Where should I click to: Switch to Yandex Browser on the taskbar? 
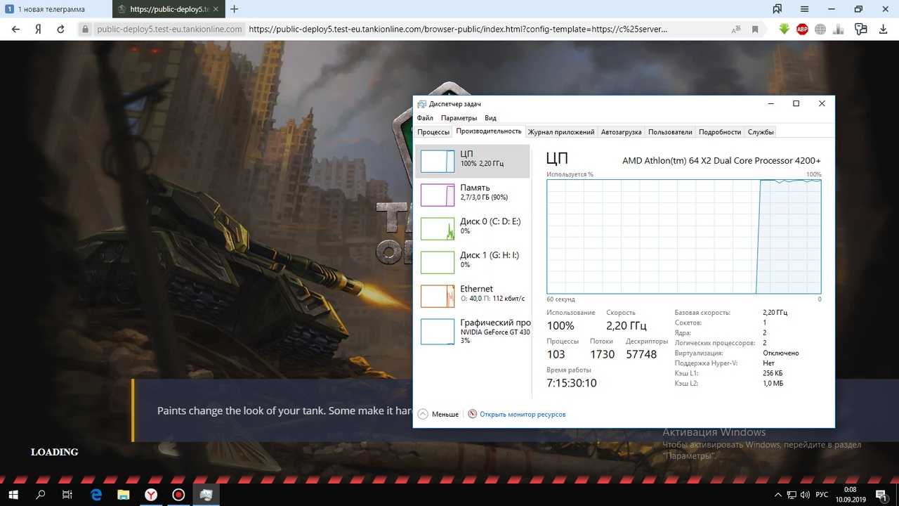151,495
